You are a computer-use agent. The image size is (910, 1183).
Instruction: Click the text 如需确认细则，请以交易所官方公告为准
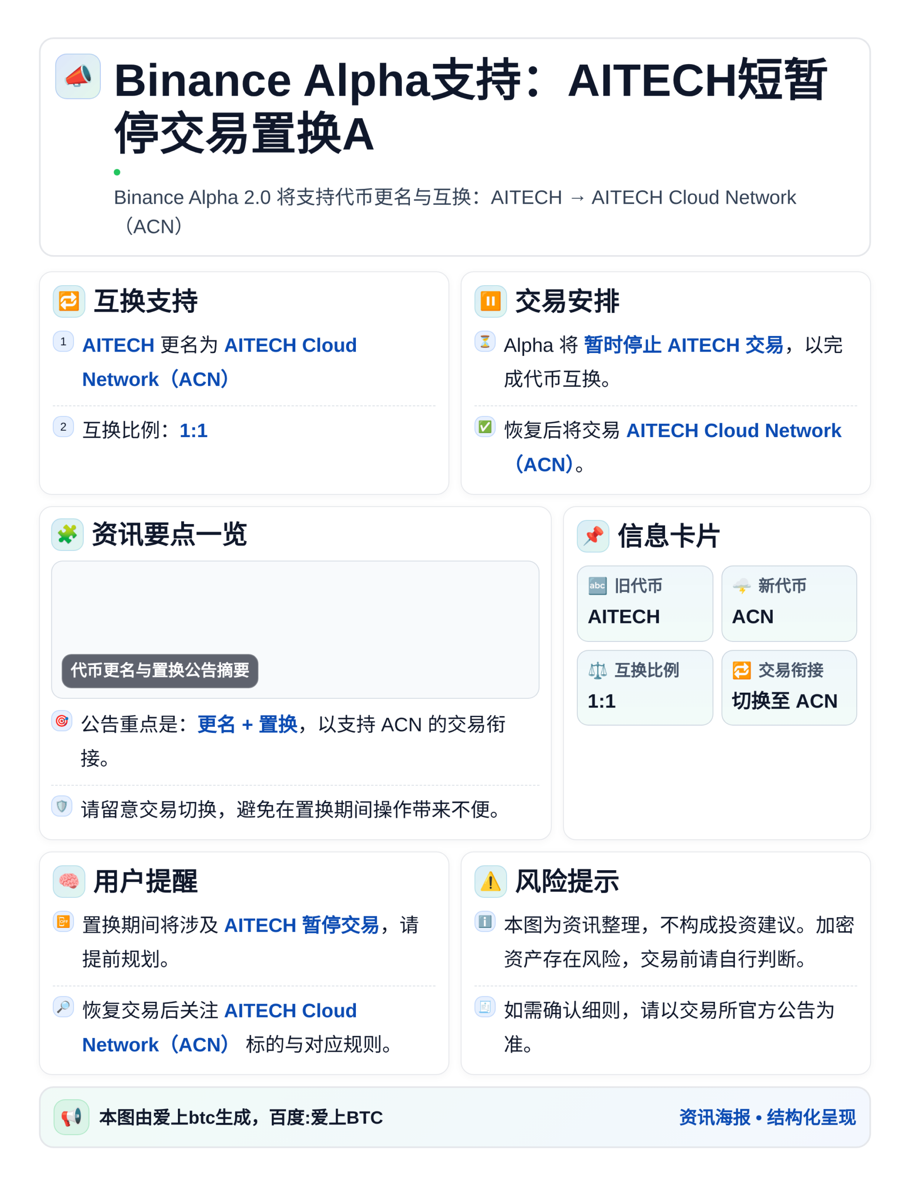[669, 1028]
